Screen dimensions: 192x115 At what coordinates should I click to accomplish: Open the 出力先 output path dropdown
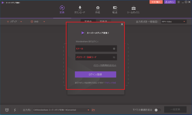88,110
